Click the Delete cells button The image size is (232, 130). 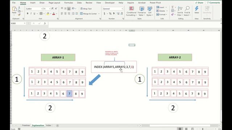(x=162, y=11)
